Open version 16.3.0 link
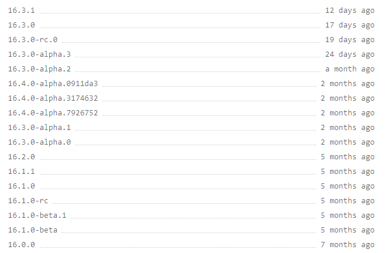Image resolution: width=388 pixels, height=253 pixels. [x=22, y=25]
